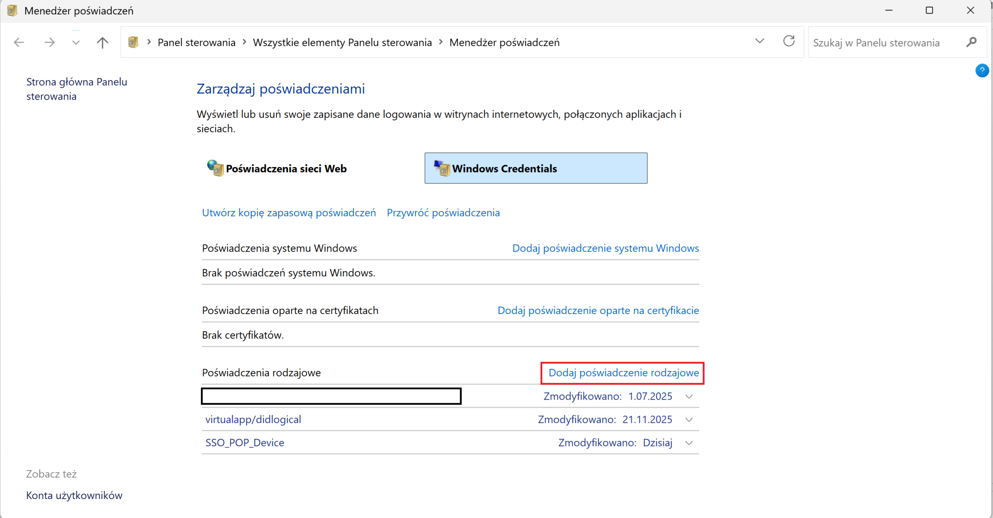
Task: Click the back navigation arrow
Action: click(19, 42)
